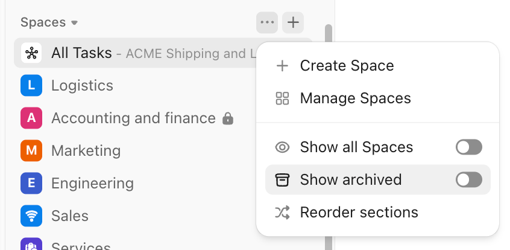Open Manage Spaces menu entry

point(355,98)
